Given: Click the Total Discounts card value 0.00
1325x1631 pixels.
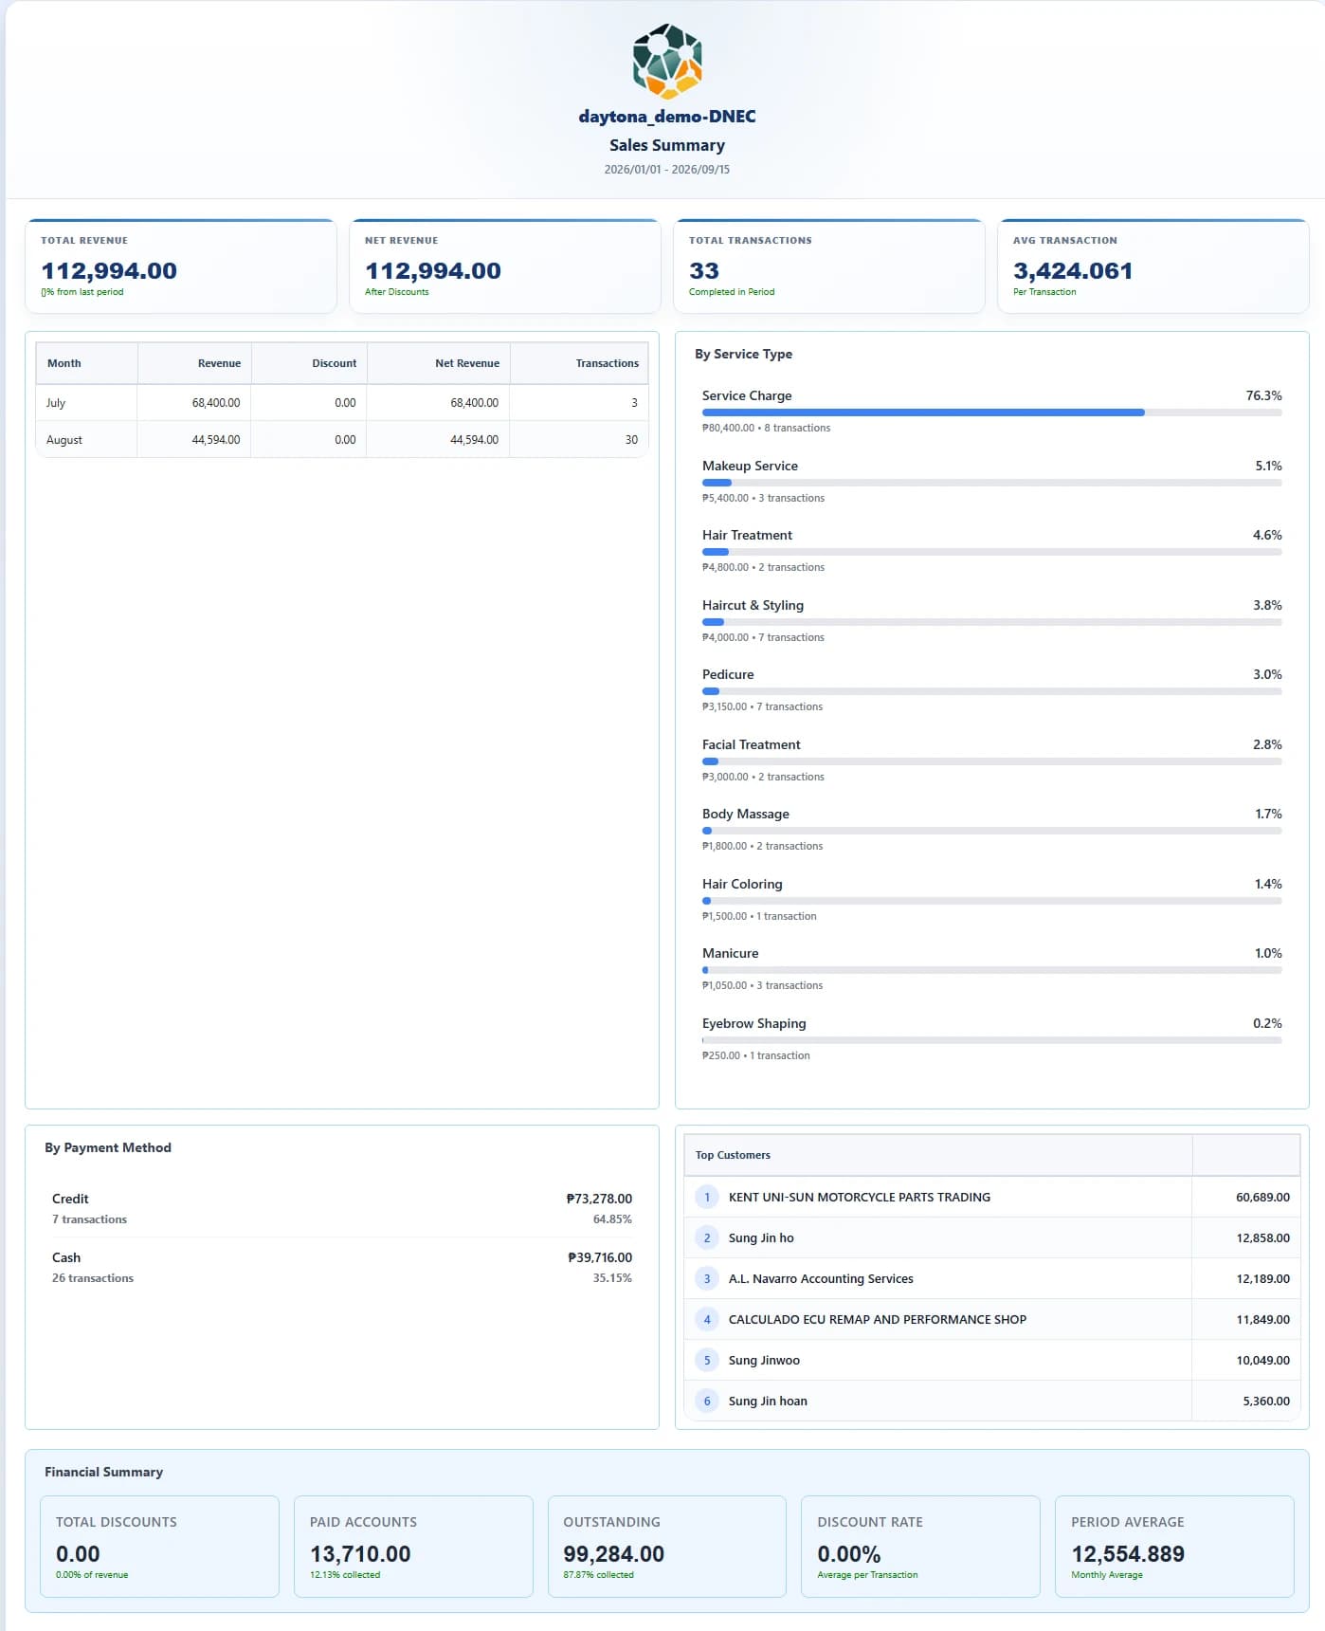Looking at the screenshot, I should [78, 1553].
